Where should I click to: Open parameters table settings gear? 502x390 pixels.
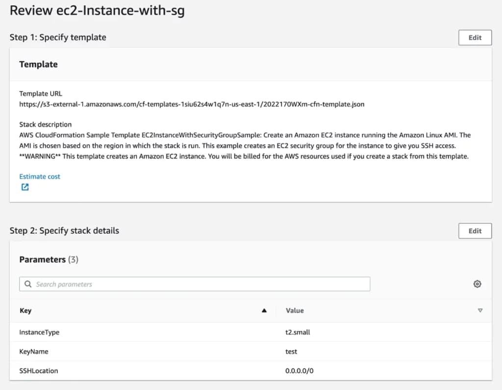[477, 284]
